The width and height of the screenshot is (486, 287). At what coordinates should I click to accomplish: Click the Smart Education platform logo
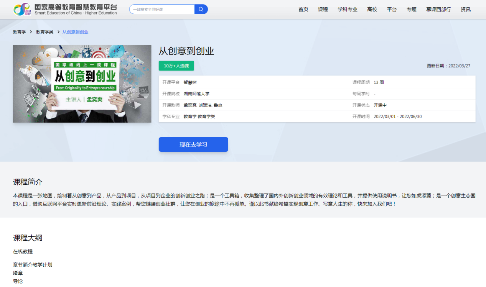pos(65,10)
